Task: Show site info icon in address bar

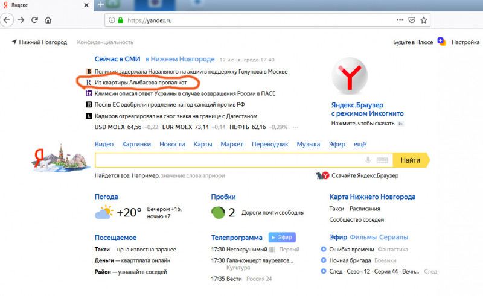Action: point(112,20)
